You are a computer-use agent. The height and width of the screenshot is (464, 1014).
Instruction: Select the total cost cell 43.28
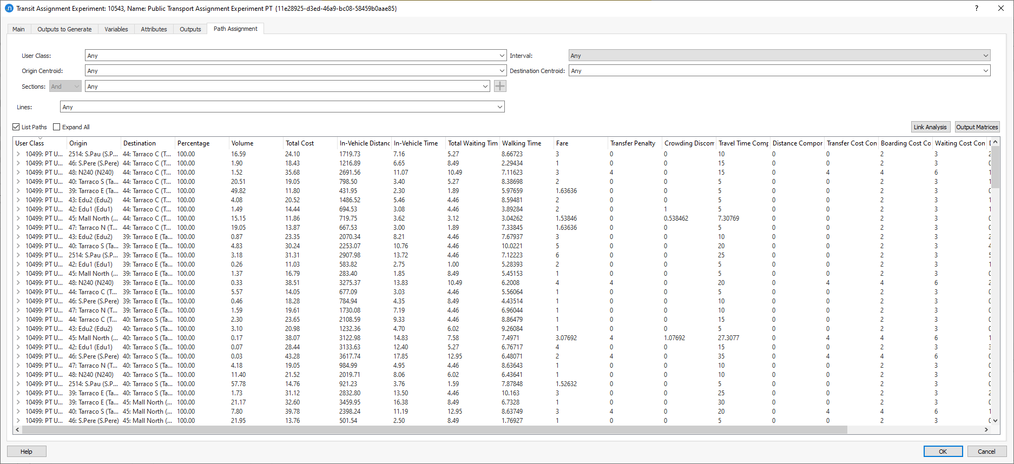click(293, 356)
